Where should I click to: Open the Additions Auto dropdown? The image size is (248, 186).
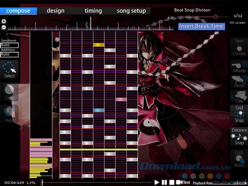click(9, 55)
